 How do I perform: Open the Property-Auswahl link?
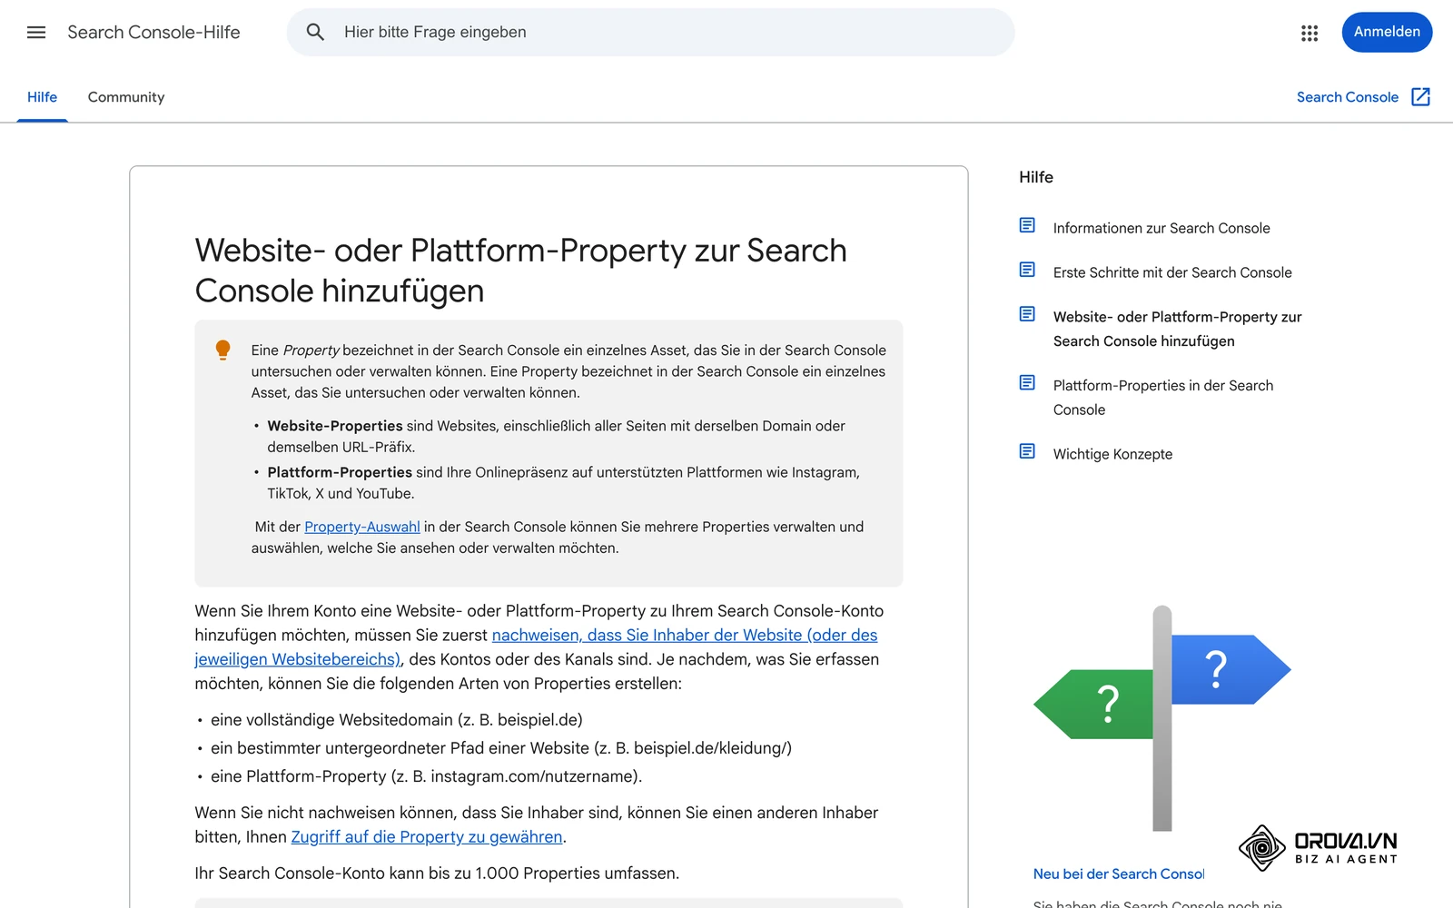(362, 527)
